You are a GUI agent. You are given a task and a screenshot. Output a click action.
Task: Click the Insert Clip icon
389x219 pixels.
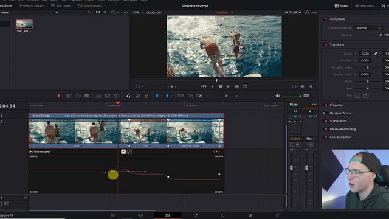tap(98, 96)
